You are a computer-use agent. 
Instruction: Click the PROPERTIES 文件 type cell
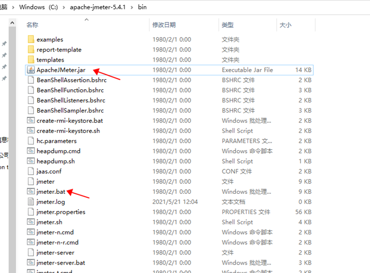(246, 212)
